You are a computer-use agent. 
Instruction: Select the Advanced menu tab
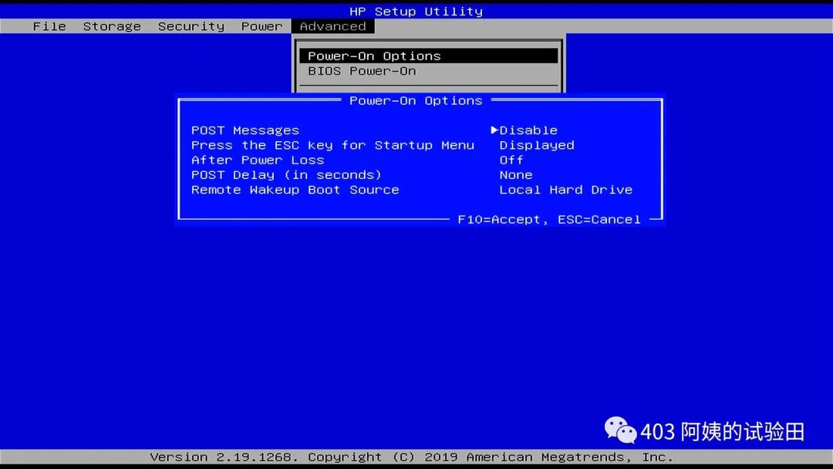pos(332,26)
